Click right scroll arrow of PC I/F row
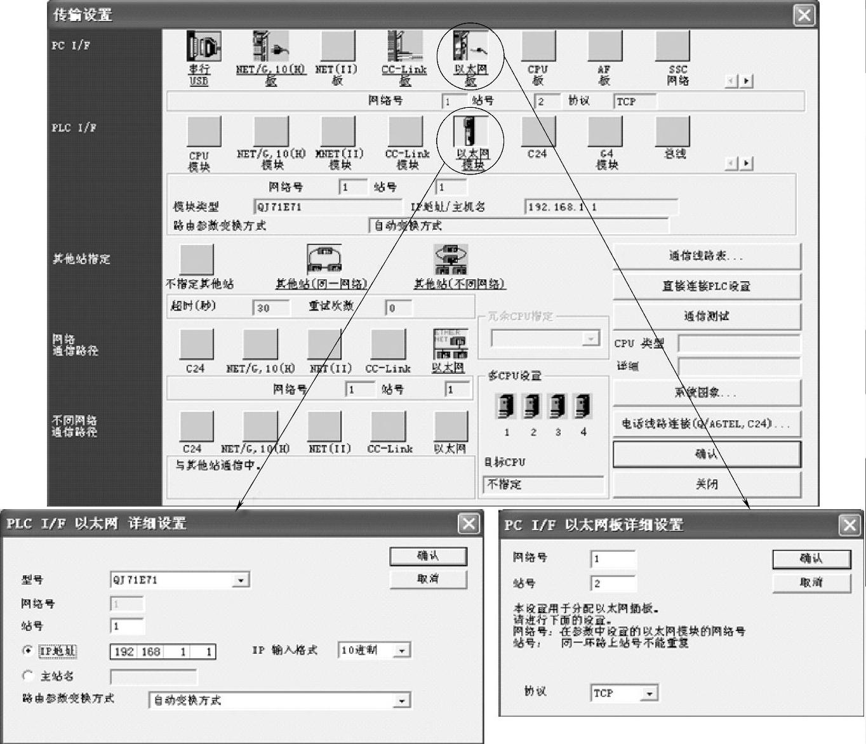The height and width of the screenshot is (744, 866). tap(747, 81)
